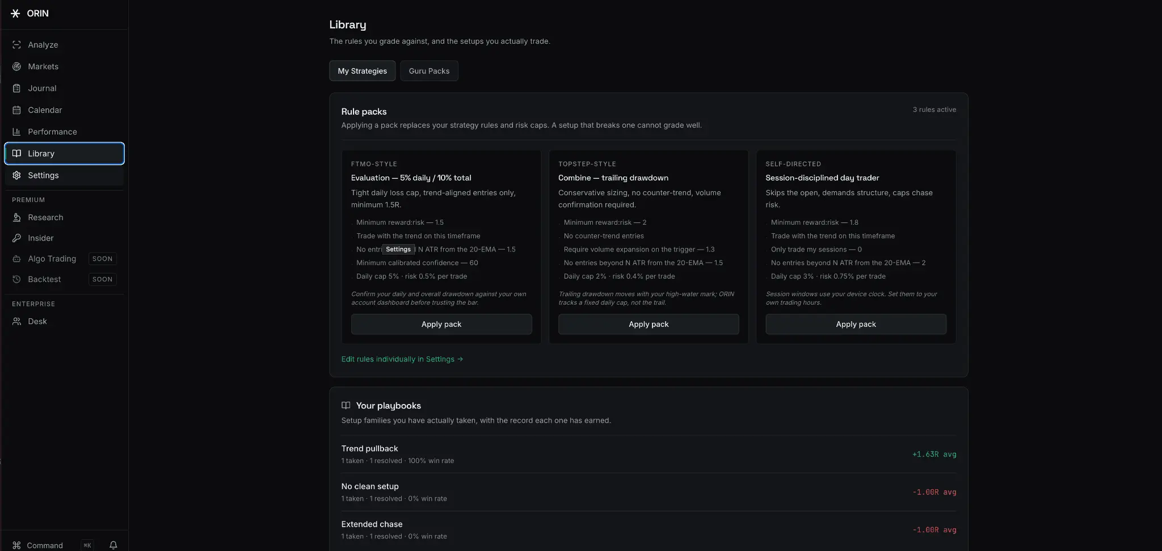Open the Command palette label
1162x551 pixels.
tap(45, 545)
